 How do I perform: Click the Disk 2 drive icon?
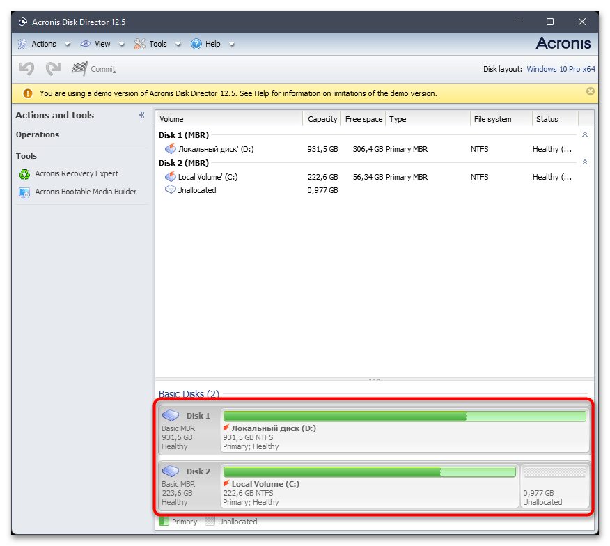(171, 471)
